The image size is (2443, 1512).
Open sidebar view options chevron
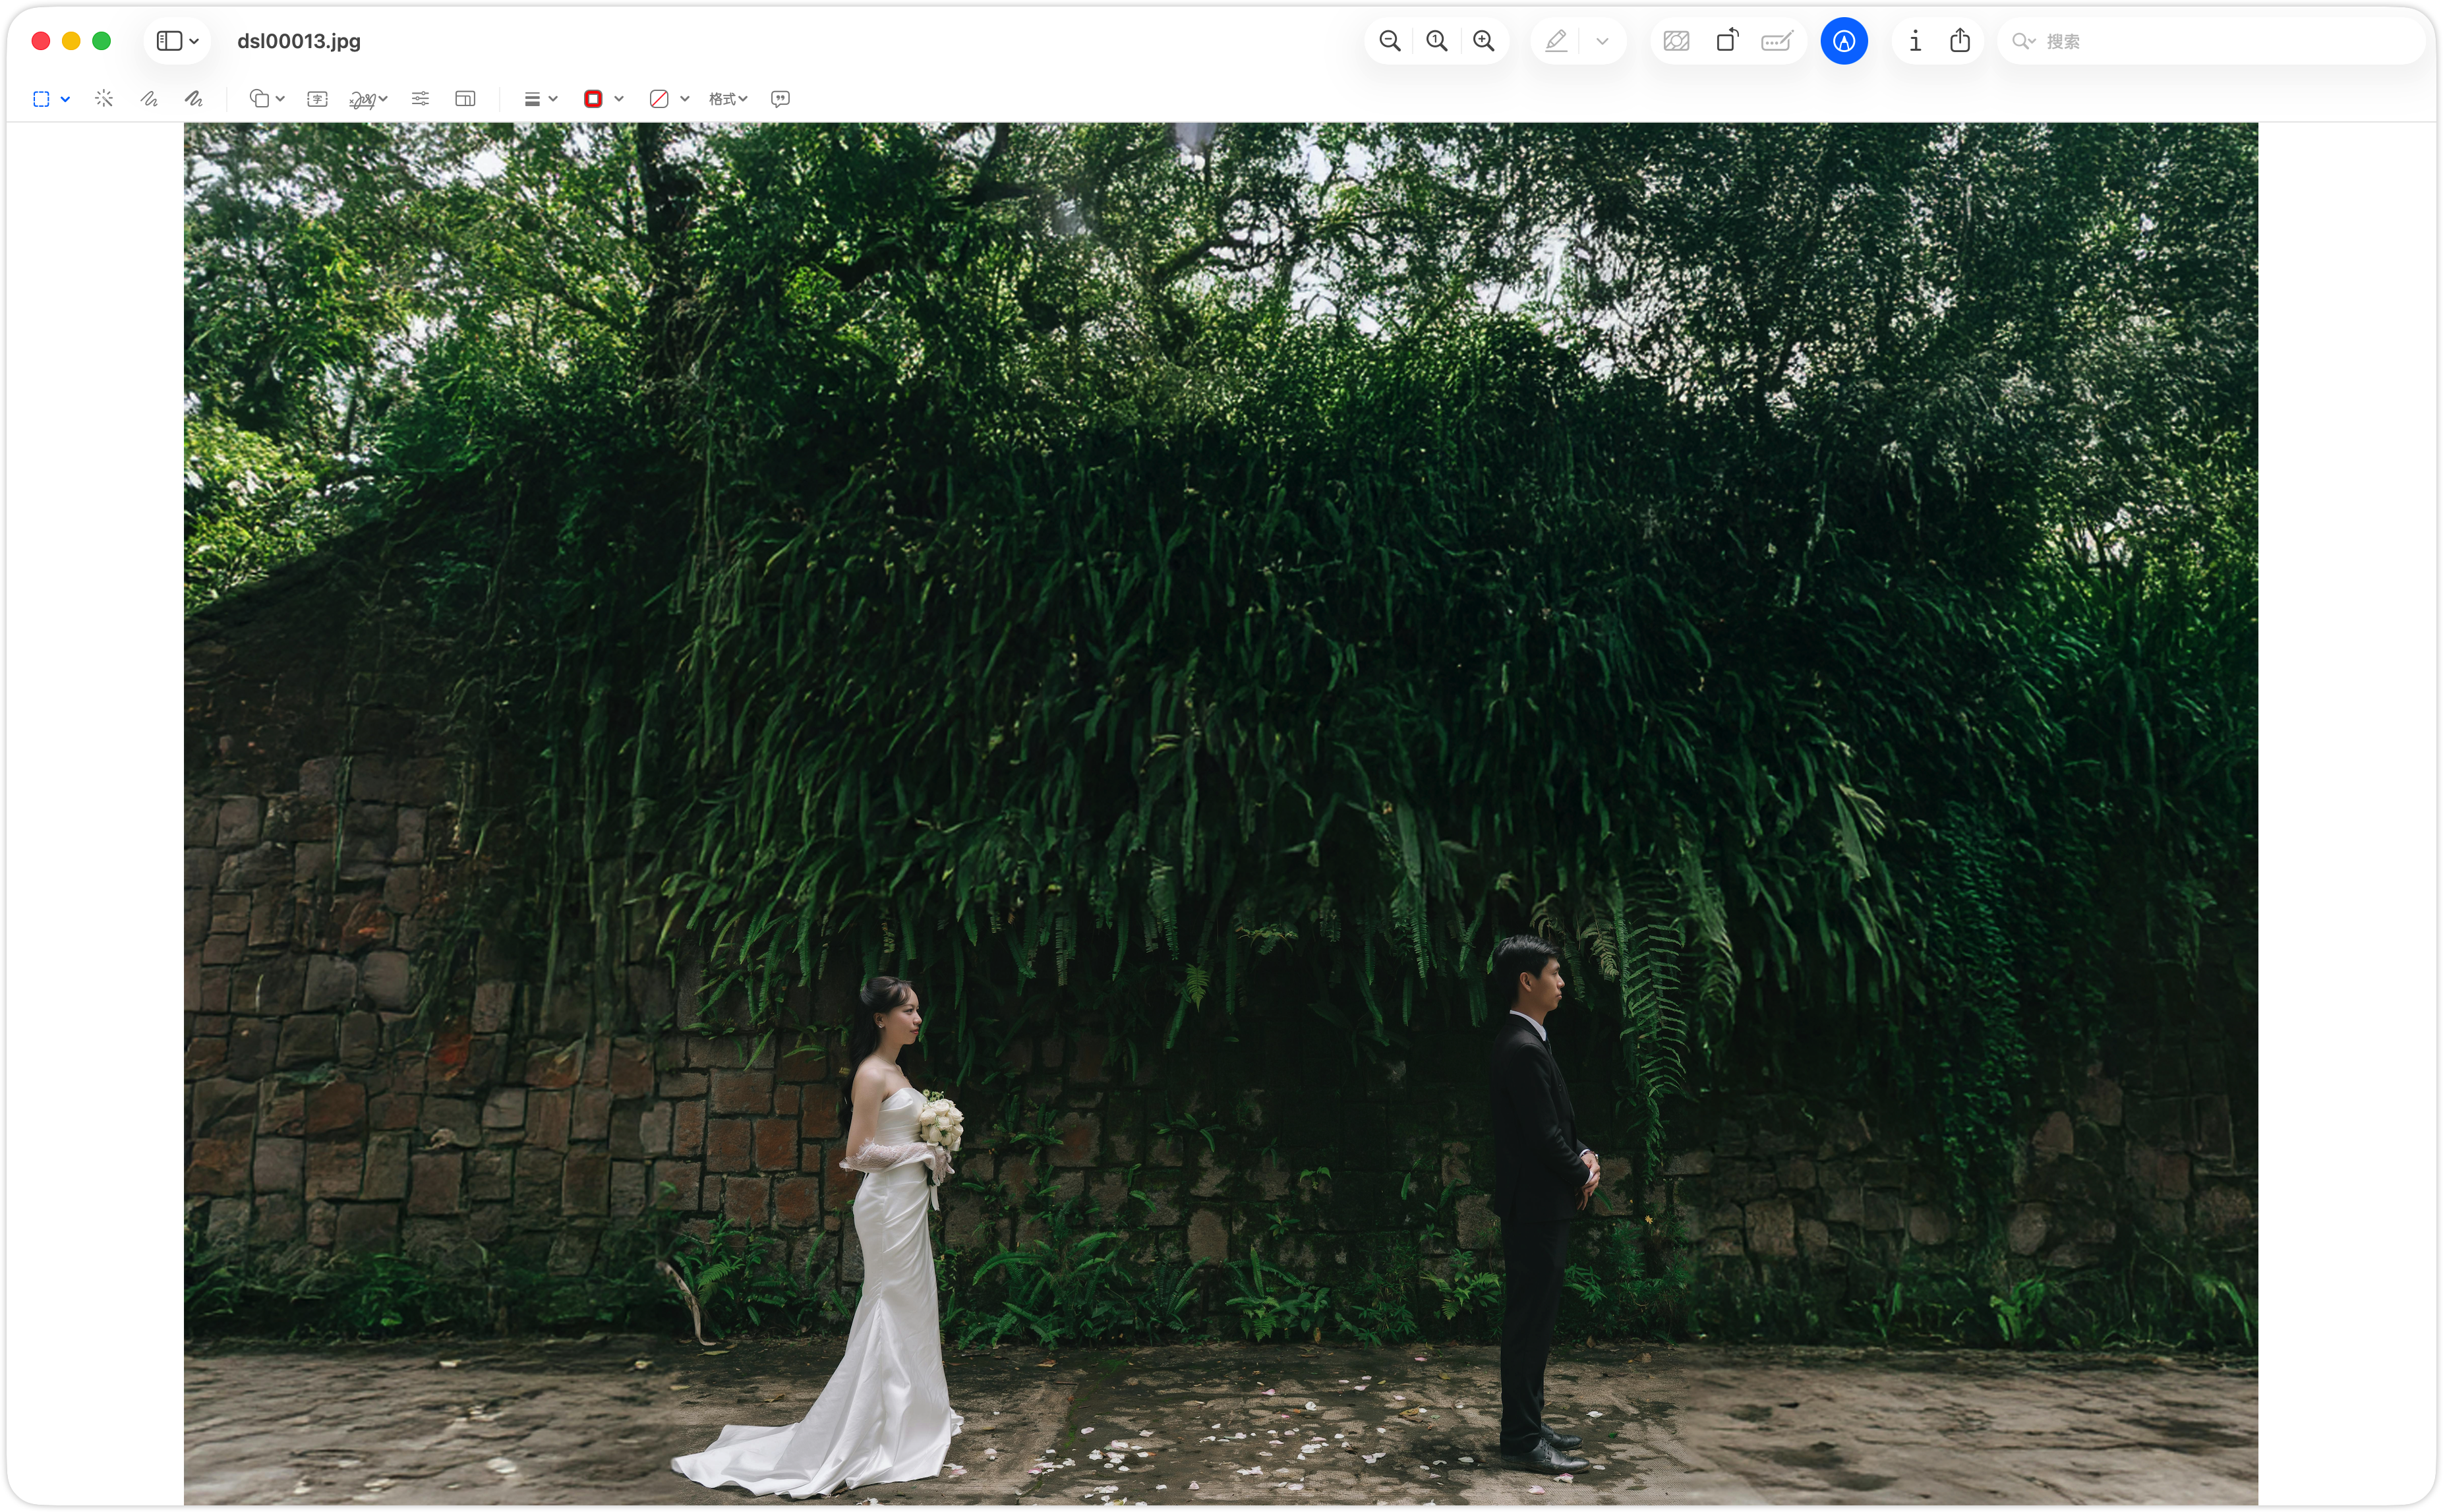coord(194,41)
